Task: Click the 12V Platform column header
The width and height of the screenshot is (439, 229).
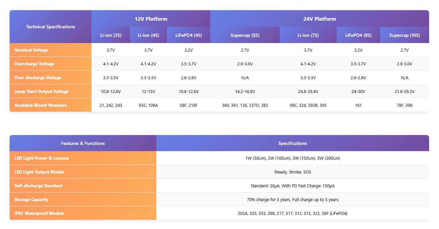Action: tap(151, 19)
